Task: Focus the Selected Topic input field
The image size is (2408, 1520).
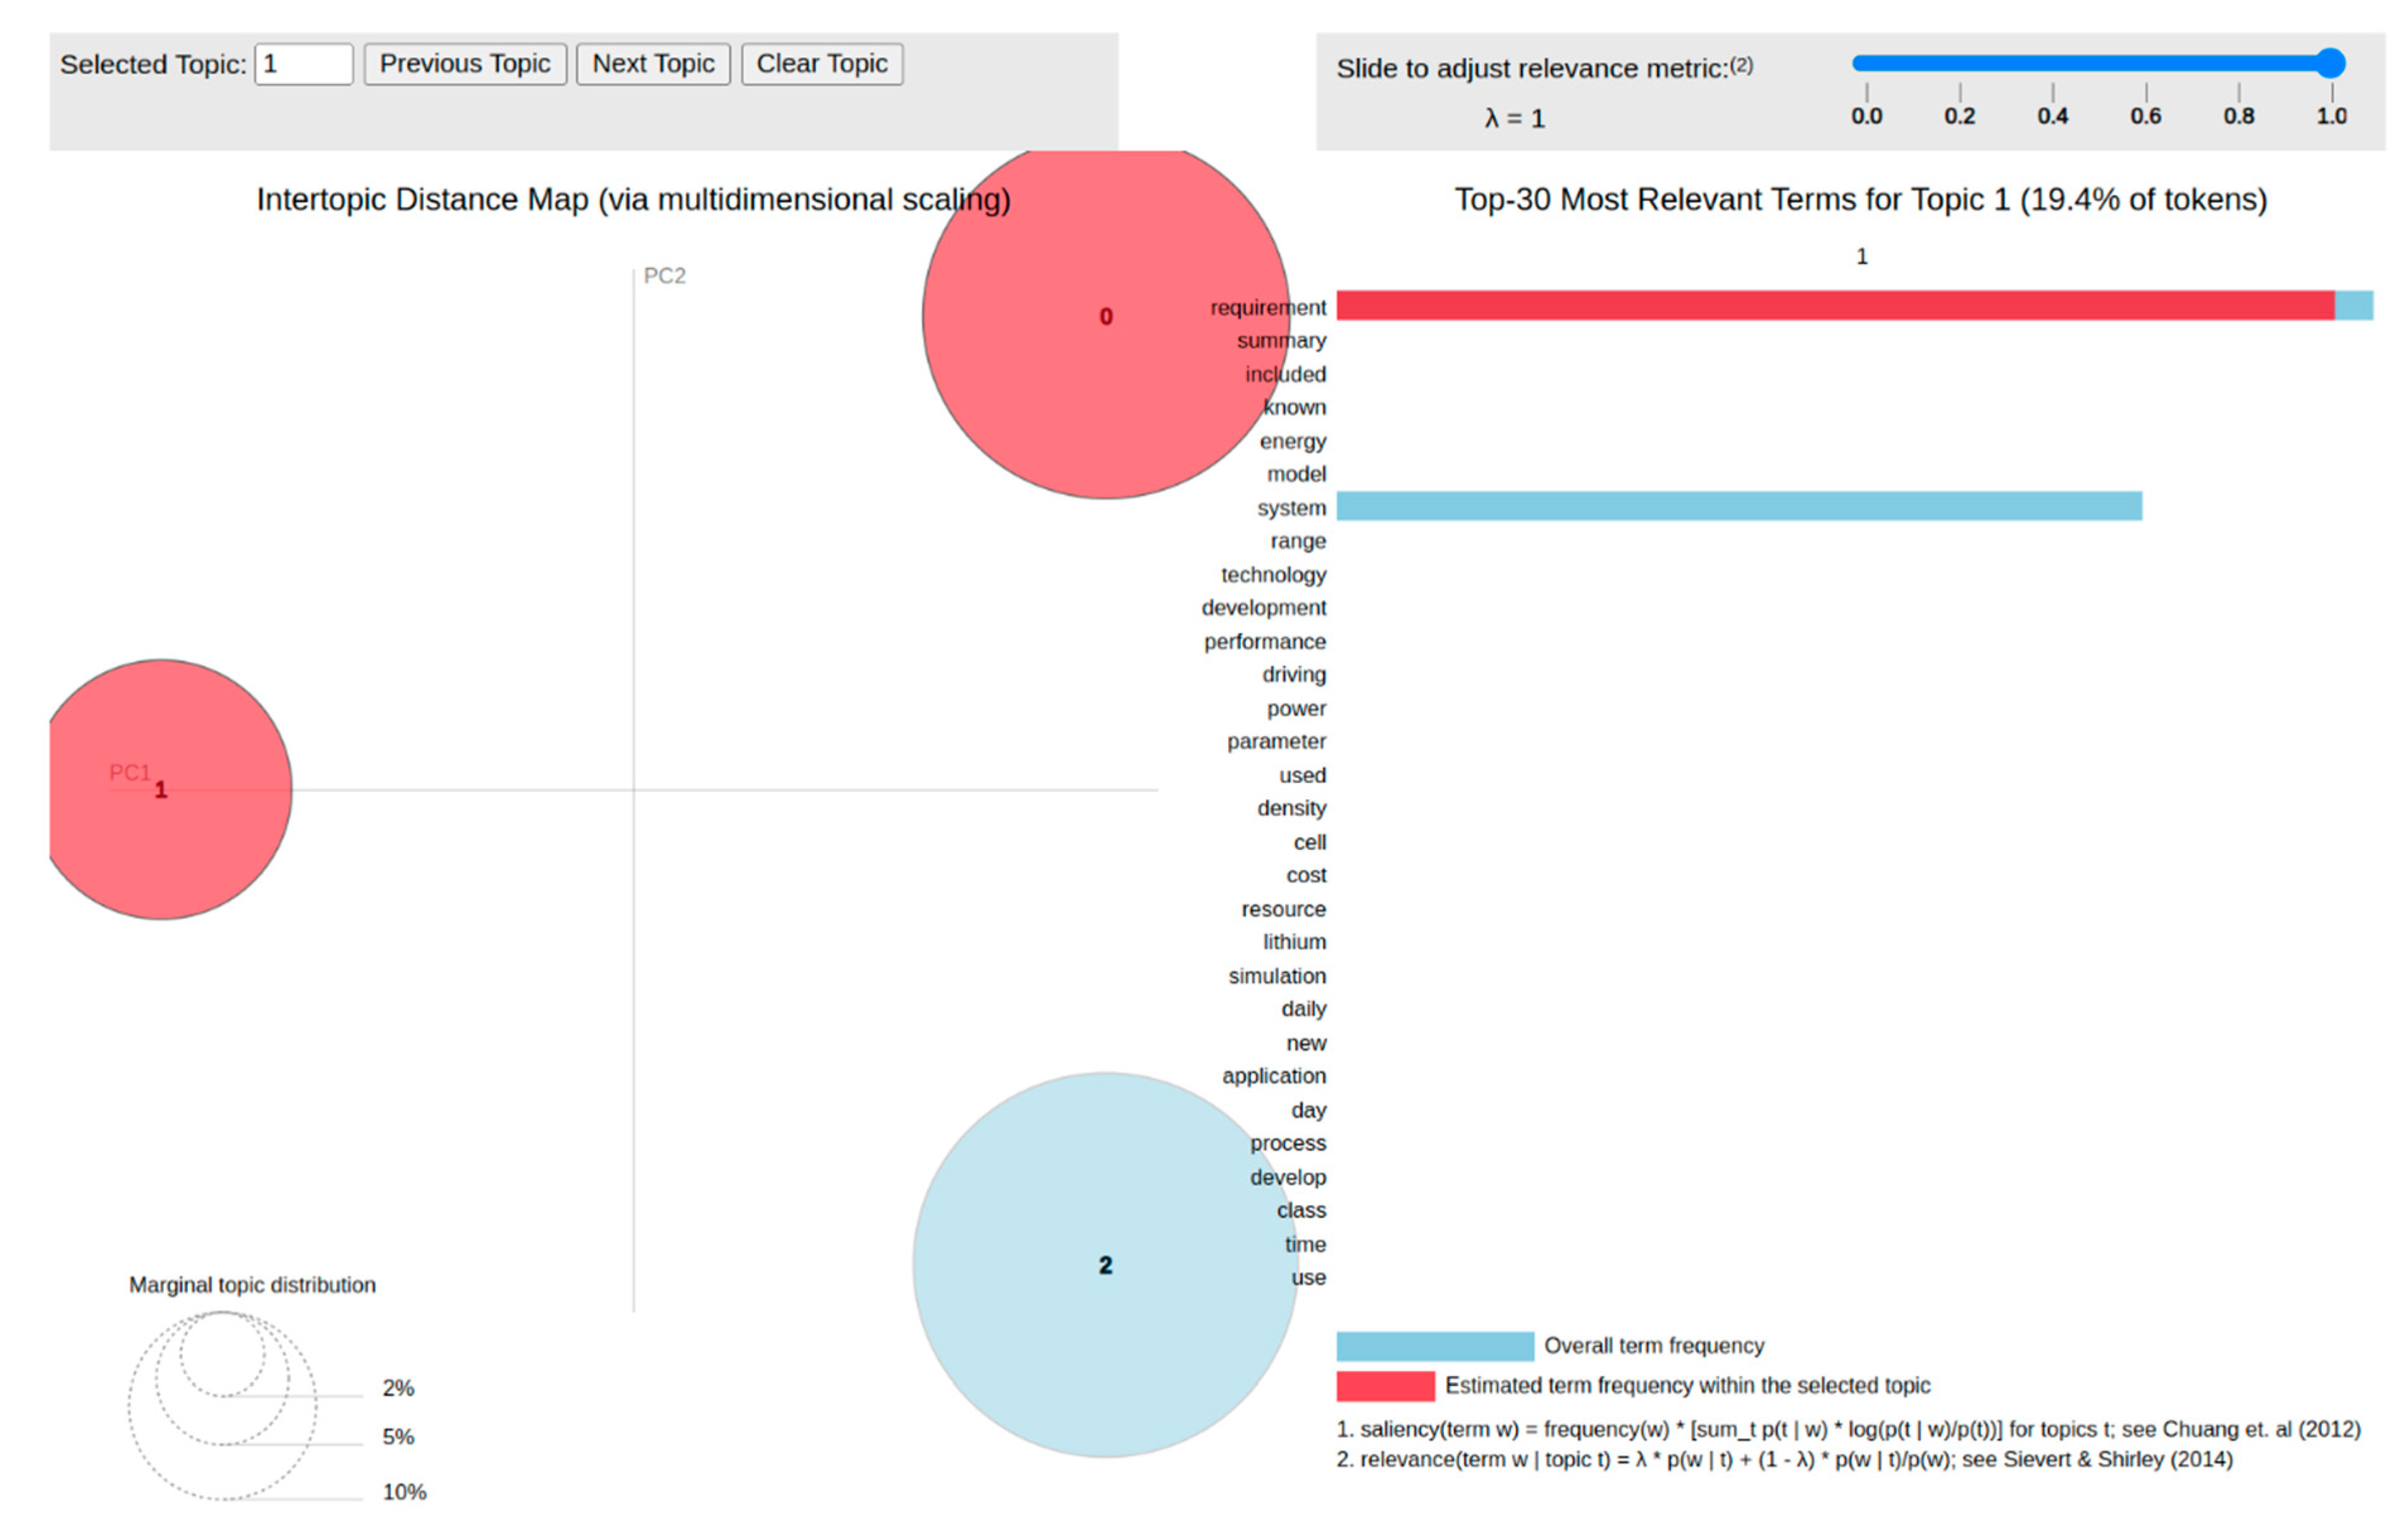Action: [x=303, y=64]
